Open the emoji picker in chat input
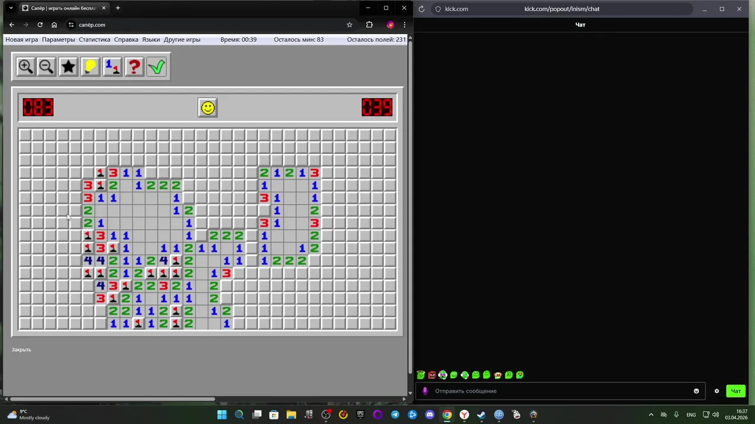This screenshot has width=755, height=424. click(696, 391)
